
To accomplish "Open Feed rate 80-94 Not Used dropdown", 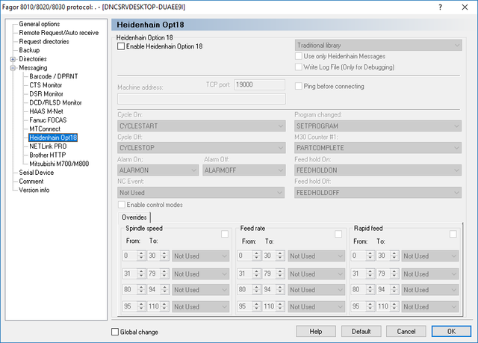I will coord(316,290).
